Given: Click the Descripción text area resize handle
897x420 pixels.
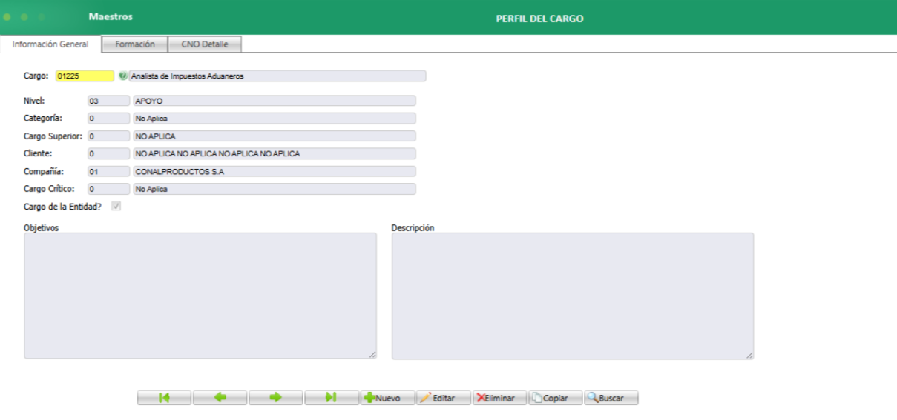Looking at the screenshot, I should tap(750, 355).
